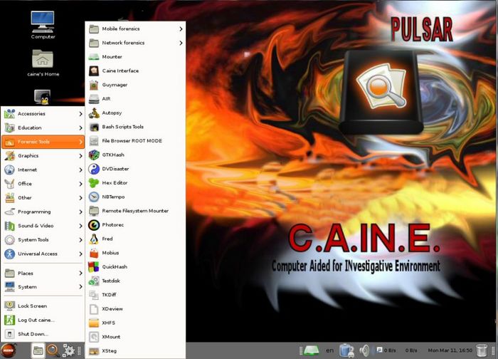Viewport: 498px width, 359px height.
Task: Launch the Autopsy forensic browser icon
Action: pos(94,113)
